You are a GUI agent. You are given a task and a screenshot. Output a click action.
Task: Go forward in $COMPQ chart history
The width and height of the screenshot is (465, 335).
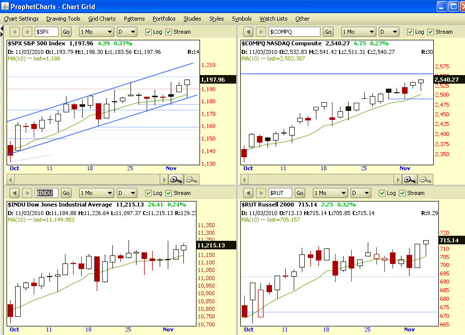click(261, 32)
